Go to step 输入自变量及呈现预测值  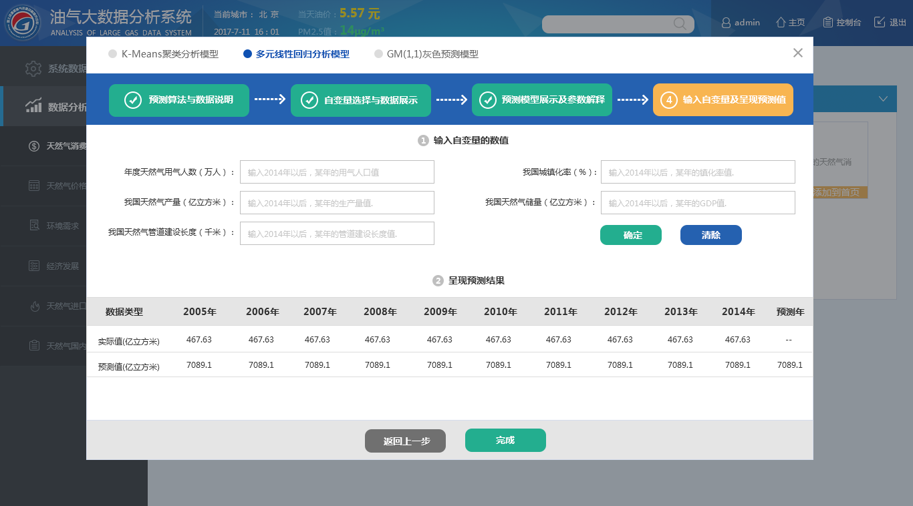click(x=723, y=100)
